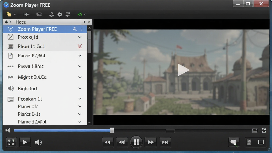Select the 'Prox o,id' list item
This screenshot has height=153, width=272.
(45, 37)
